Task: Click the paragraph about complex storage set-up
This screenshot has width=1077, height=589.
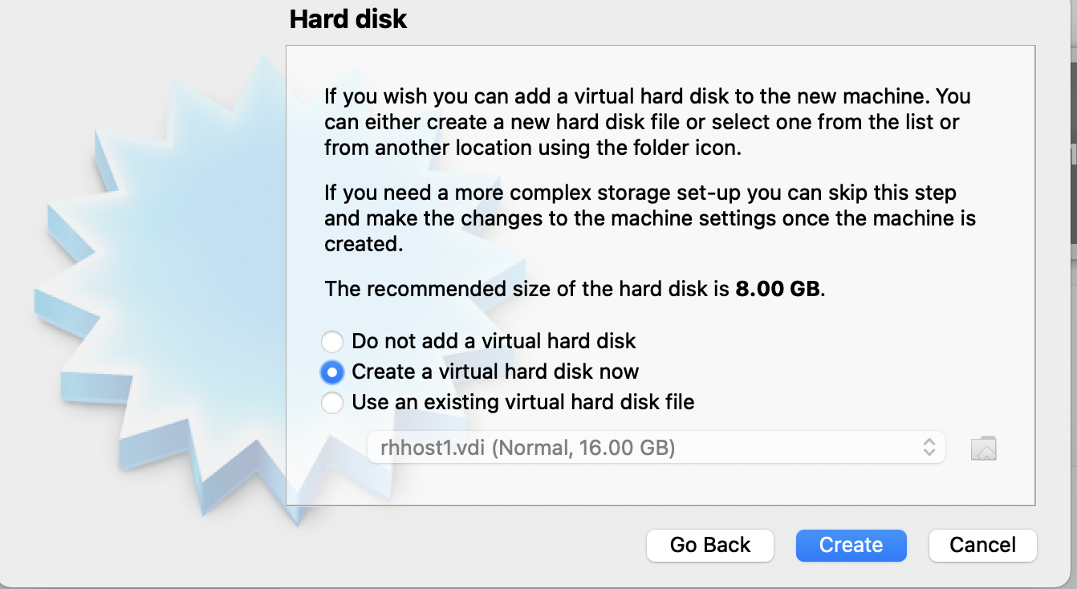Action: tap(650, 218)
